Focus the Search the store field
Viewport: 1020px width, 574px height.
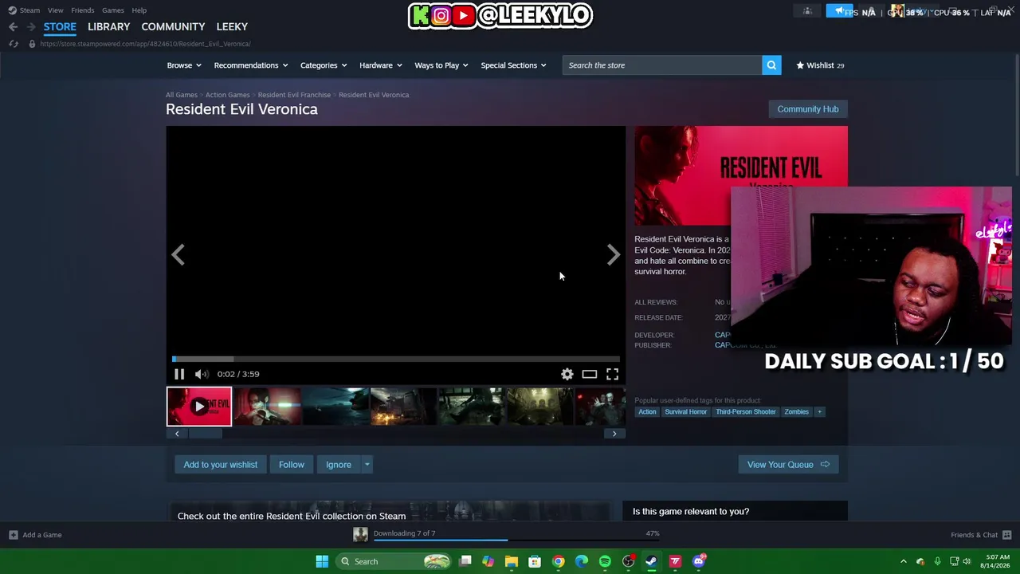662,65
